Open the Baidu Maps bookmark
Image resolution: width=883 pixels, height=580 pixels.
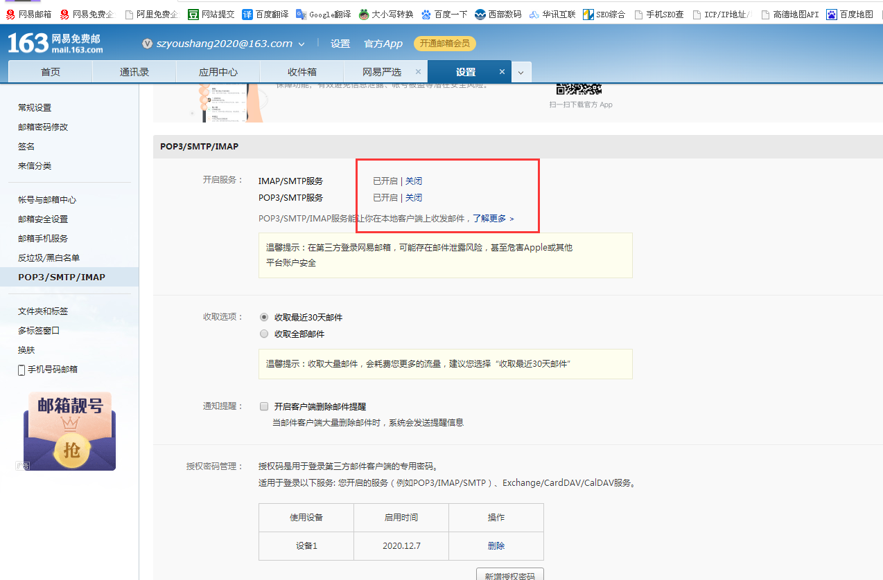850,14
